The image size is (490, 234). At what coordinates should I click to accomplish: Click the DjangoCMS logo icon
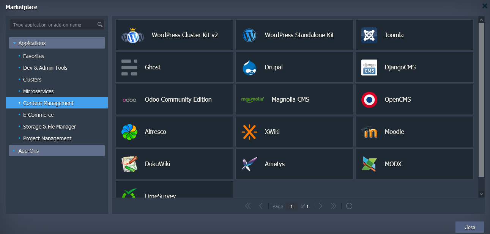[x=369, y=68]
